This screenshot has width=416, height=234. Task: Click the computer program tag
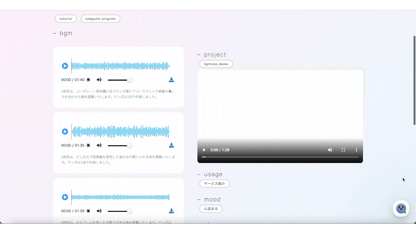click(x=100, y=19)
